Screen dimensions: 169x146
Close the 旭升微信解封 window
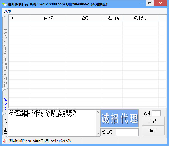coord(160,3)
